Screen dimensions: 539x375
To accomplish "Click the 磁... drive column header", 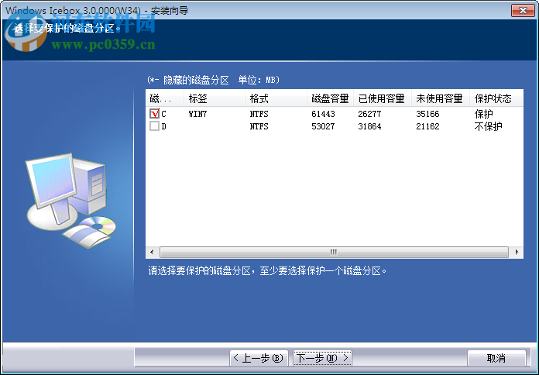I will (165, 98).
